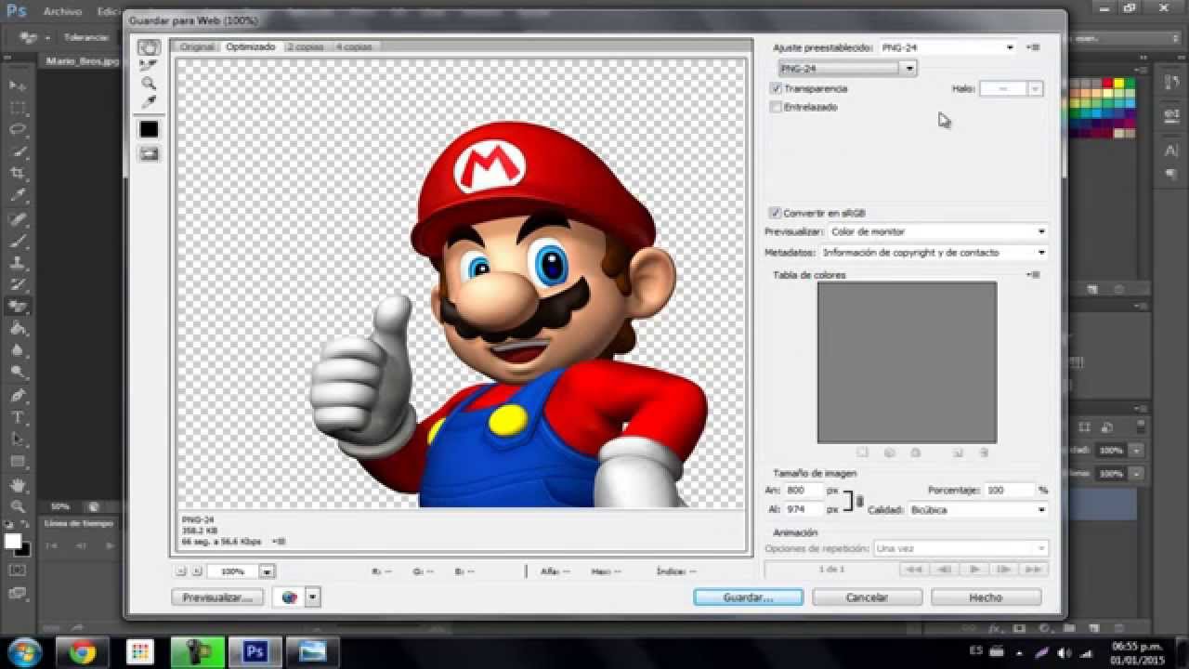1189x669 pixels.
Task: Select the Lasso tool in Photoshop toolbar
Action: (18, 129)
